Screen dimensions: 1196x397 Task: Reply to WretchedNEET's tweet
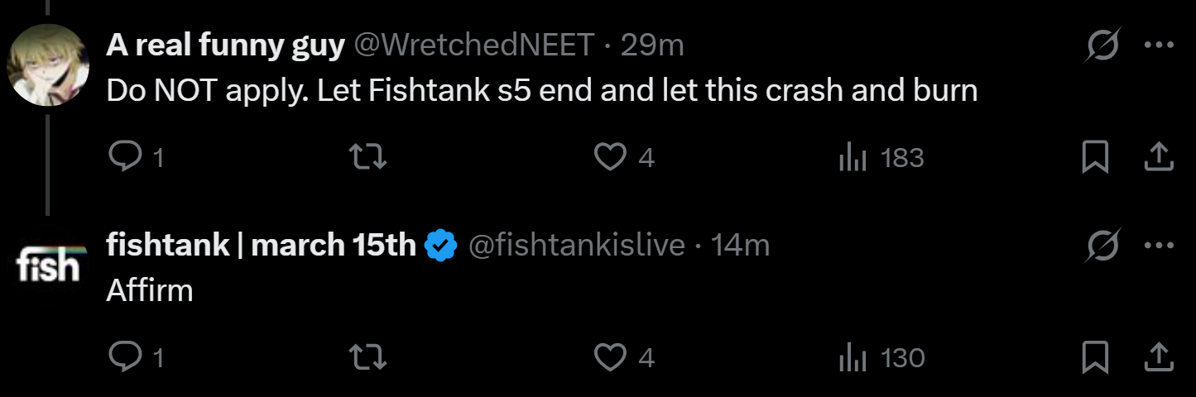(x=125, y=157)
